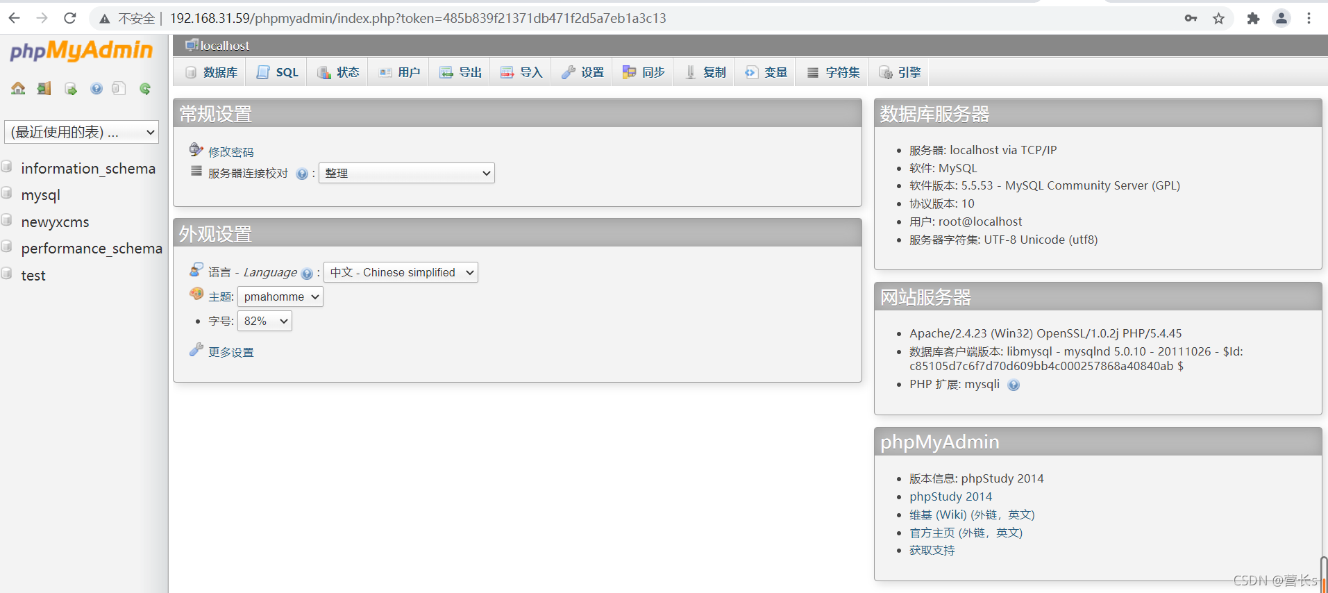
Task: Open the 复制 tab
Action: 705,72
